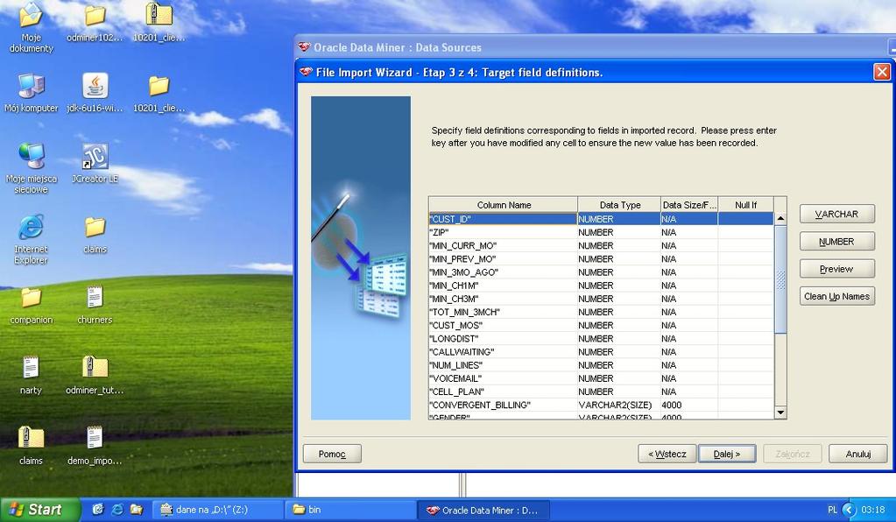Select the "CELL_PLAN" cell
The image size is (896, 522).
click(x=504, y=391)
